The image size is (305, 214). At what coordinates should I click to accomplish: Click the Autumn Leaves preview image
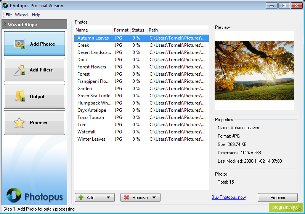(254, 70)
